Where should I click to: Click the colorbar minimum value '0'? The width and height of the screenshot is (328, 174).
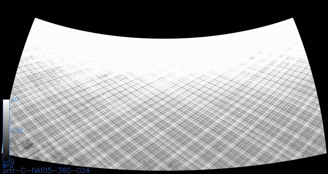pos(12,161)
